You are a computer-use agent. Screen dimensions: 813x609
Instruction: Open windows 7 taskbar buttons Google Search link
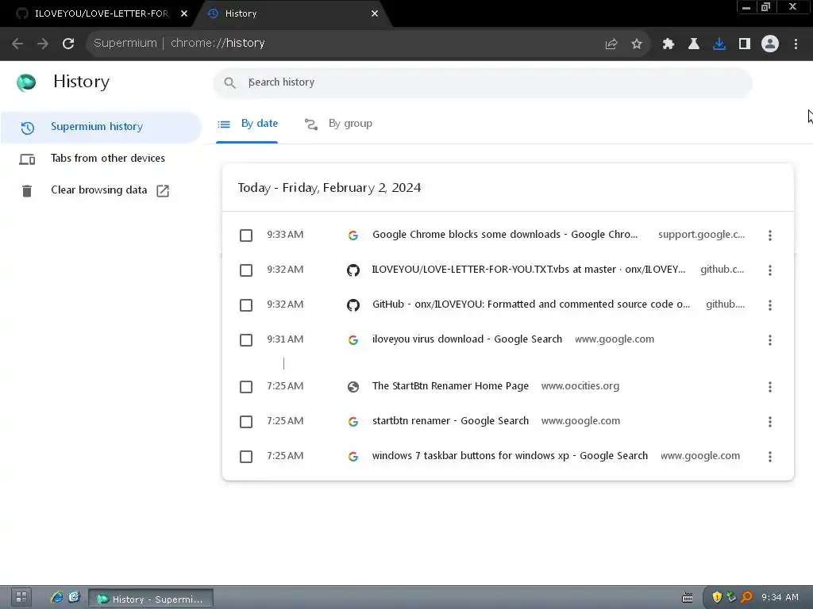click(511, 456)
